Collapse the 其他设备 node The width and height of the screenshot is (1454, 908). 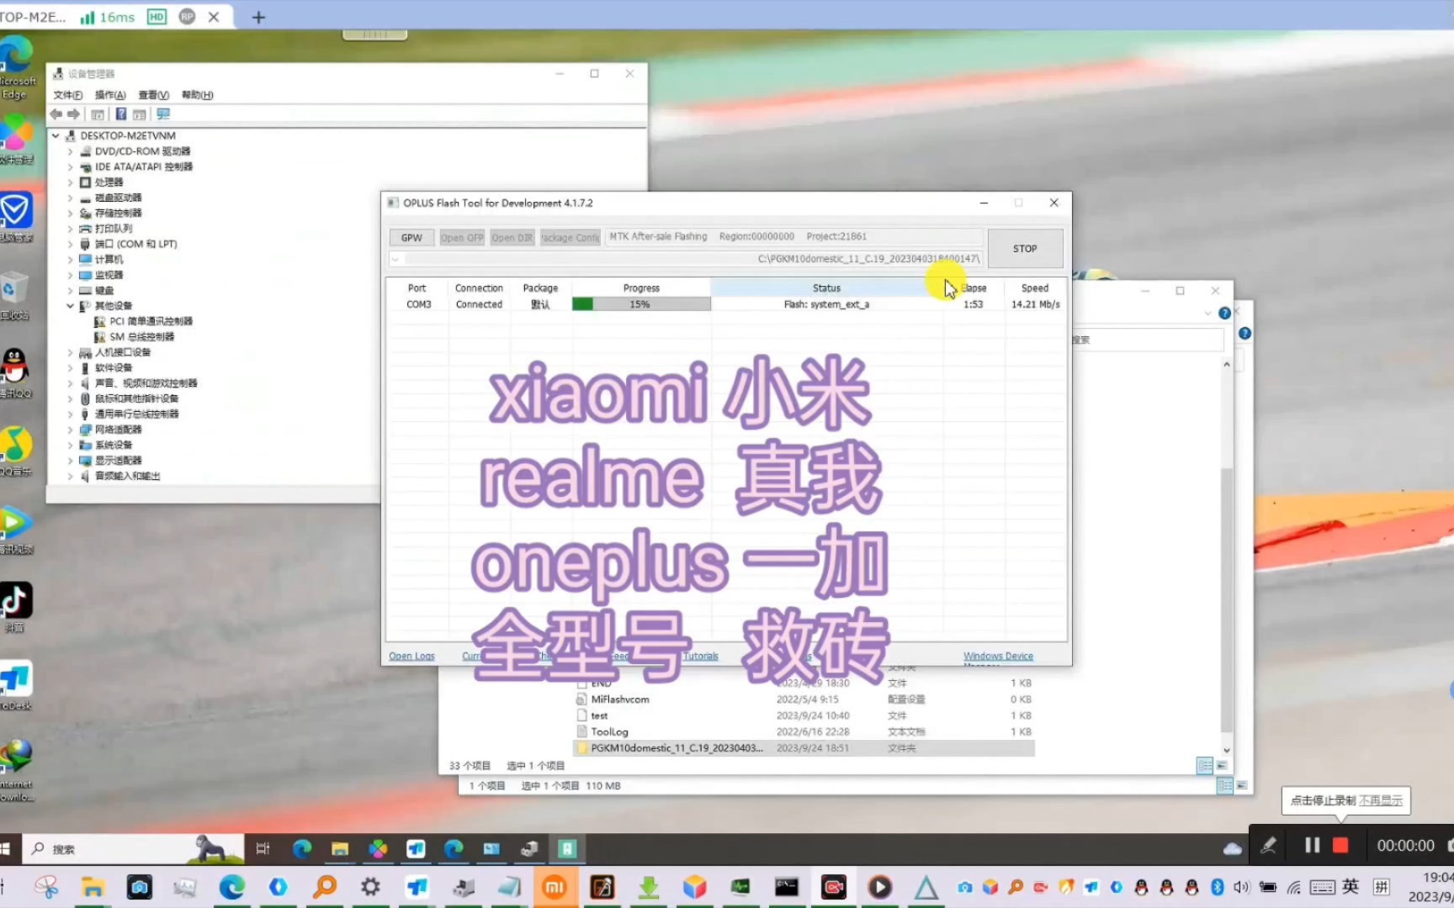pos(70,306)
